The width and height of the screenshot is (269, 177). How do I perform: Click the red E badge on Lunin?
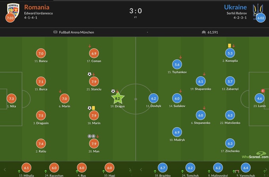263,91
